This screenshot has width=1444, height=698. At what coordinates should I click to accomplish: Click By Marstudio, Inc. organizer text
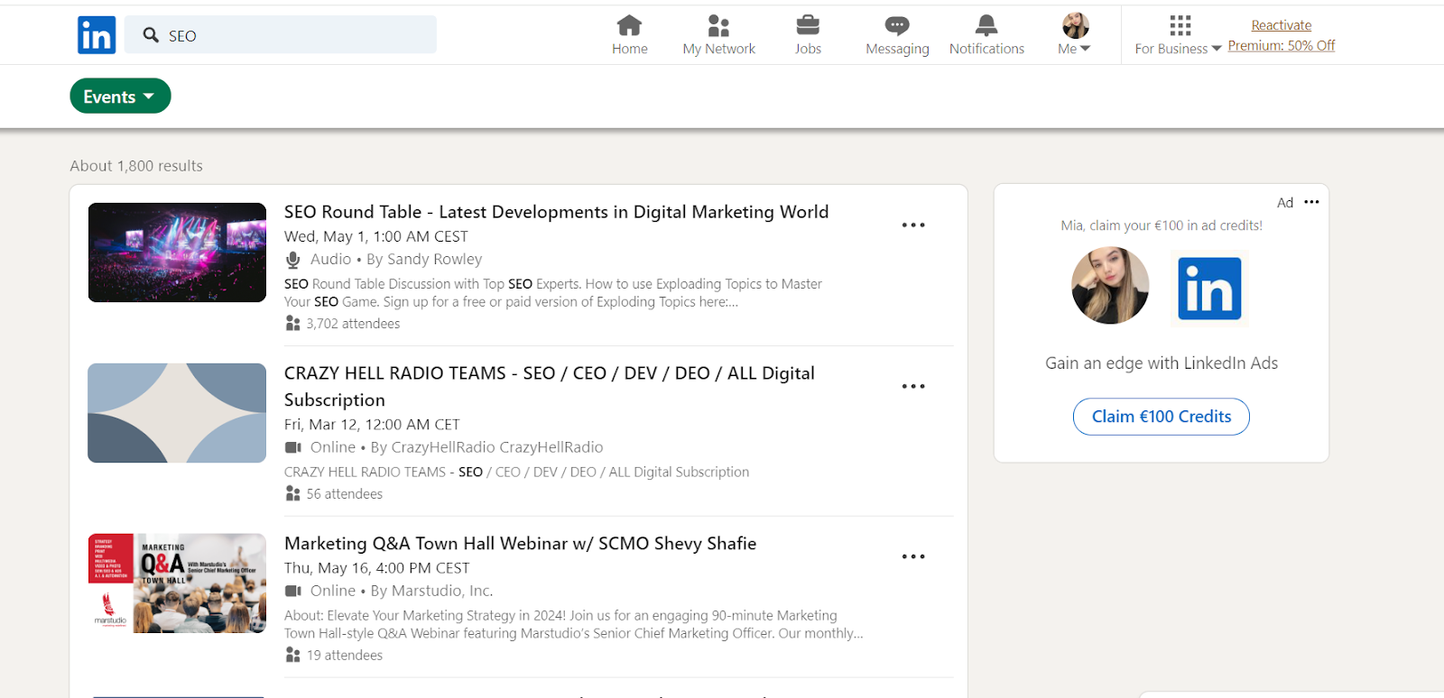click(x=431, y=592)
